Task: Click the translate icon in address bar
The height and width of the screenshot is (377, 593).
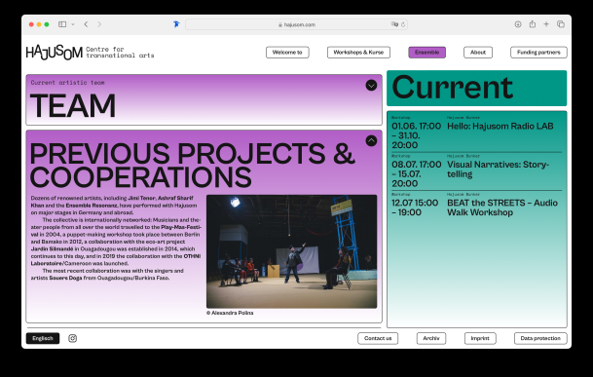Action: tap(394, 24)
